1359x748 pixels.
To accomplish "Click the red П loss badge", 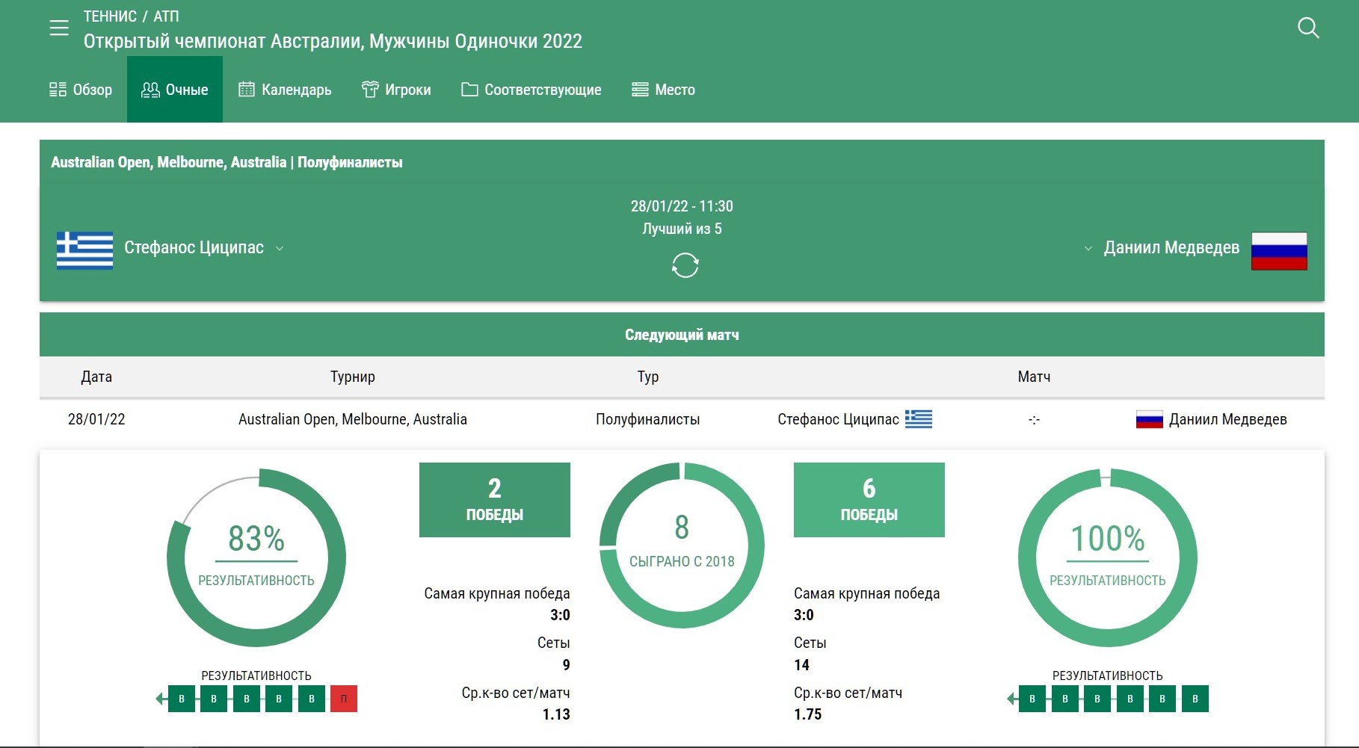I will click(x=344, y=699).
